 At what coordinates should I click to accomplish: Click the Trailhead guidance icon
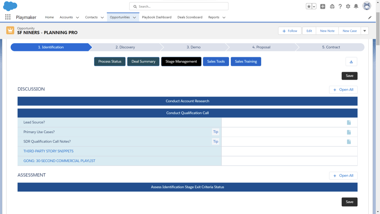pos(332,6)
